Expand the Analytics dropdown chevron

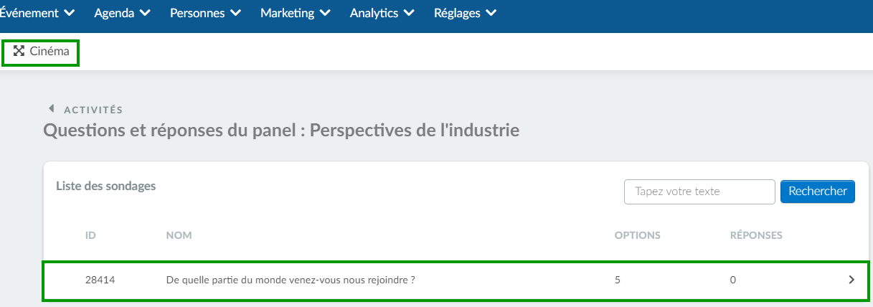coord(409,14)
